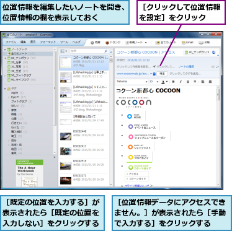The height and width of the screenshot is (231, 232).
Task: Toggle underline formatting
Action: click(188, 82)
